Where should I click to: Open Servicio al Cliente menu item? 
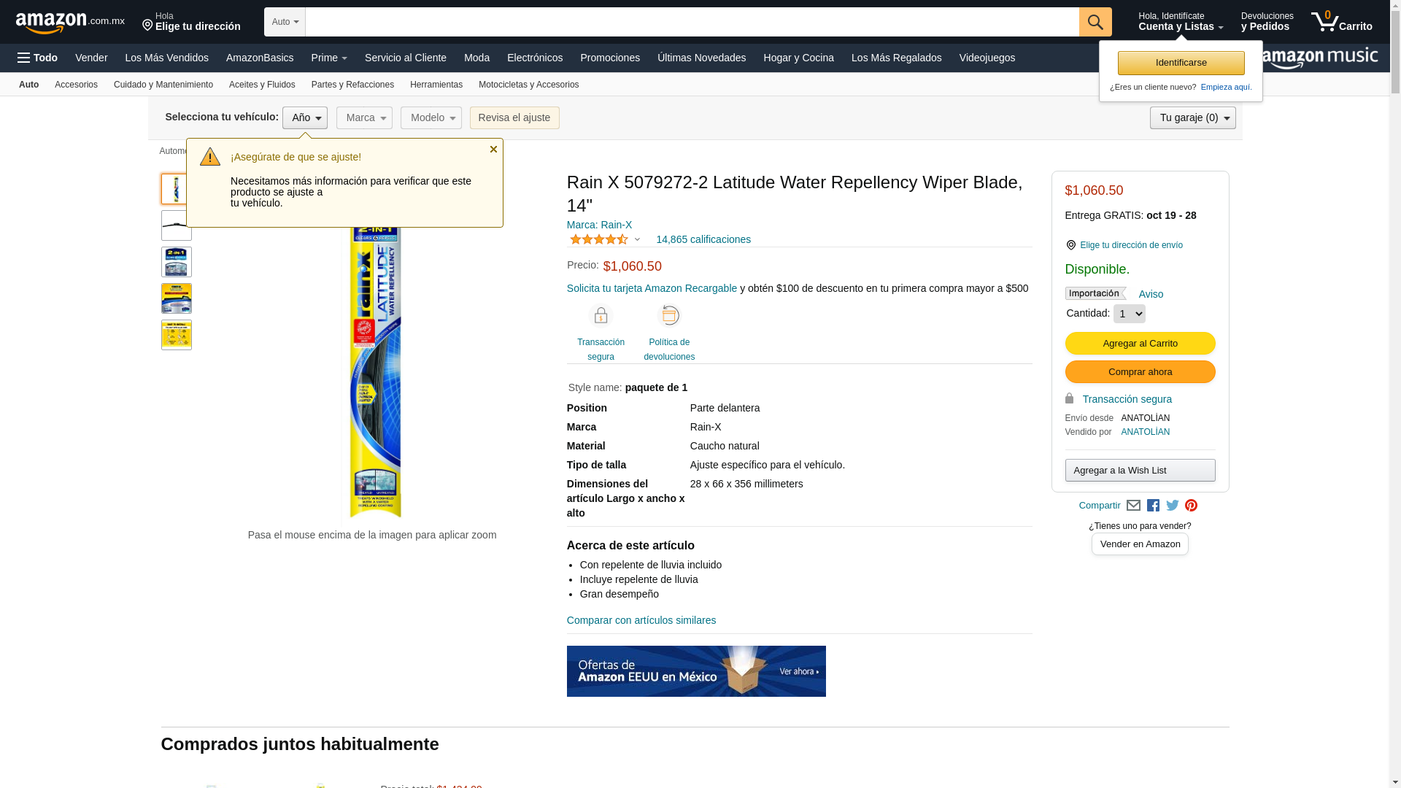(406, 58)
